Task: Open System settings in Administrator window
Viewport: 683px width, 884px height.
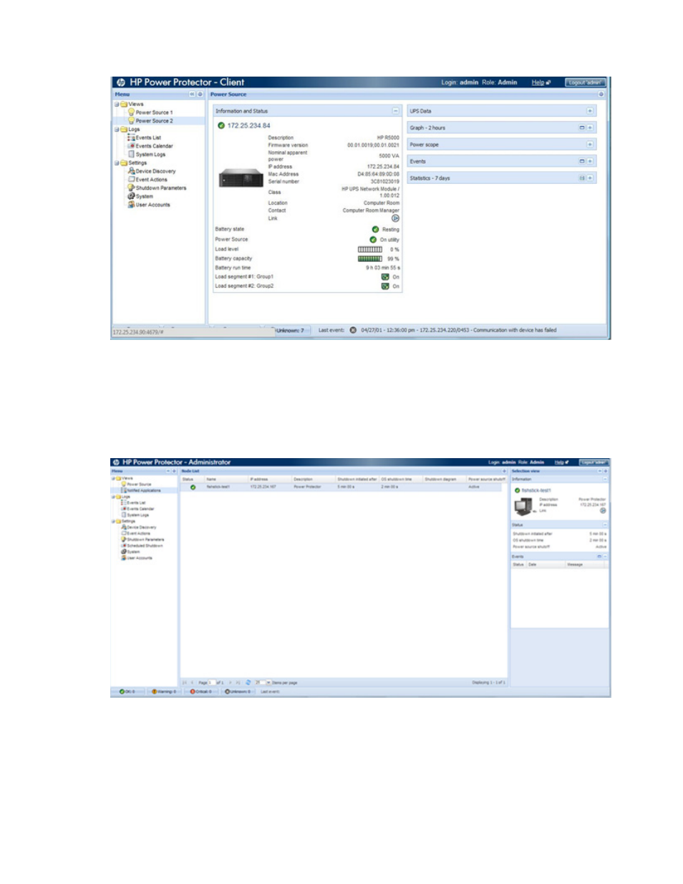Action: point(134,552)
